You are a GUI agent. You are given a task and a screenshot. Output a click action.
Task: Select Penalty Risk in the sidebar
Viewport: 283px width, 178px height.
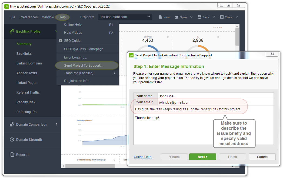point(26,102)
